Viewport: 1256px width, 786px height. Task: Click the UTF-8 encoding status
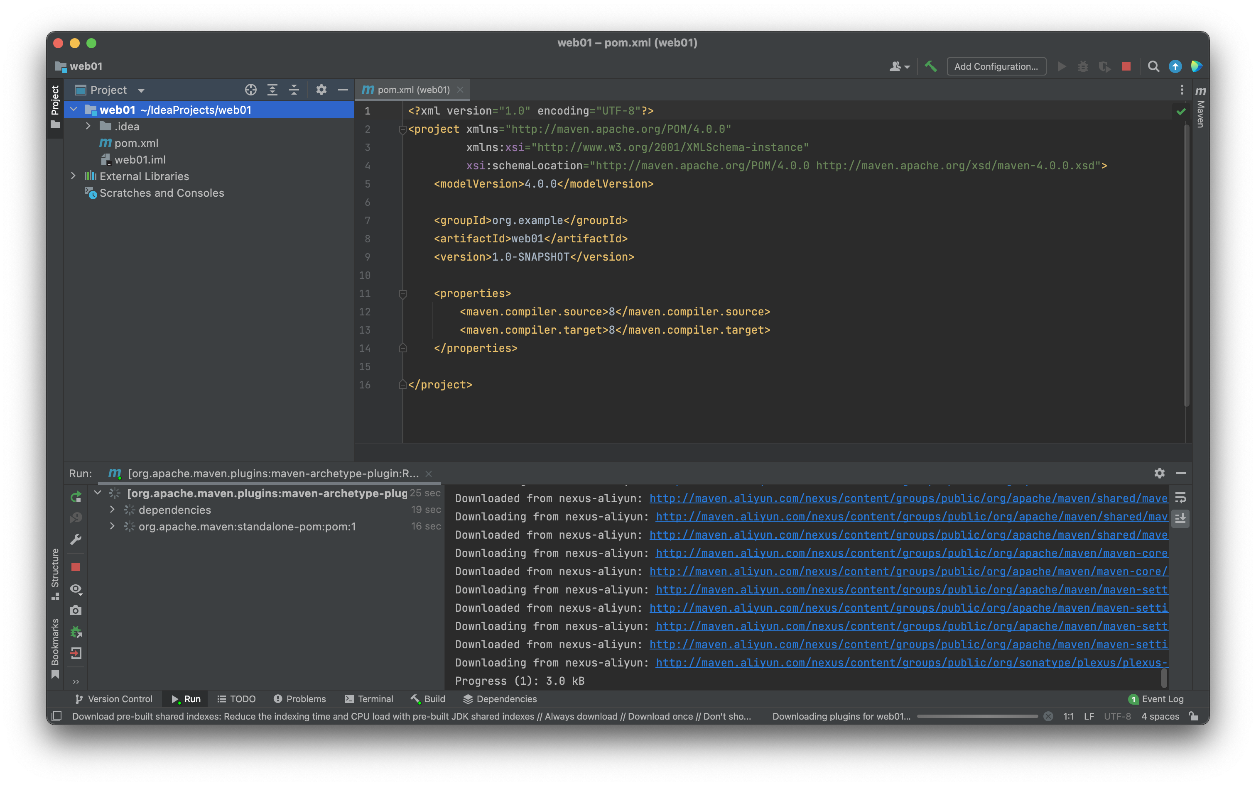coord(1117,716)
